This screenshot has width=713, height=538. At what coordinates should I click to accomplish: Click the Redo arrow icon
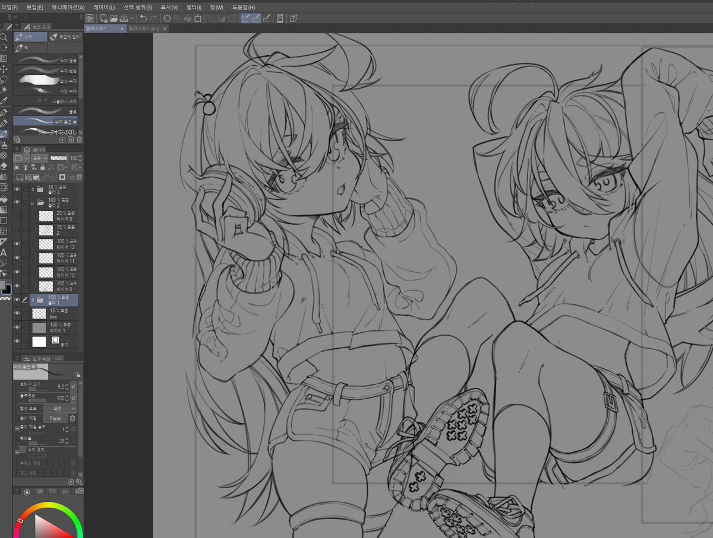pos(154,18)
